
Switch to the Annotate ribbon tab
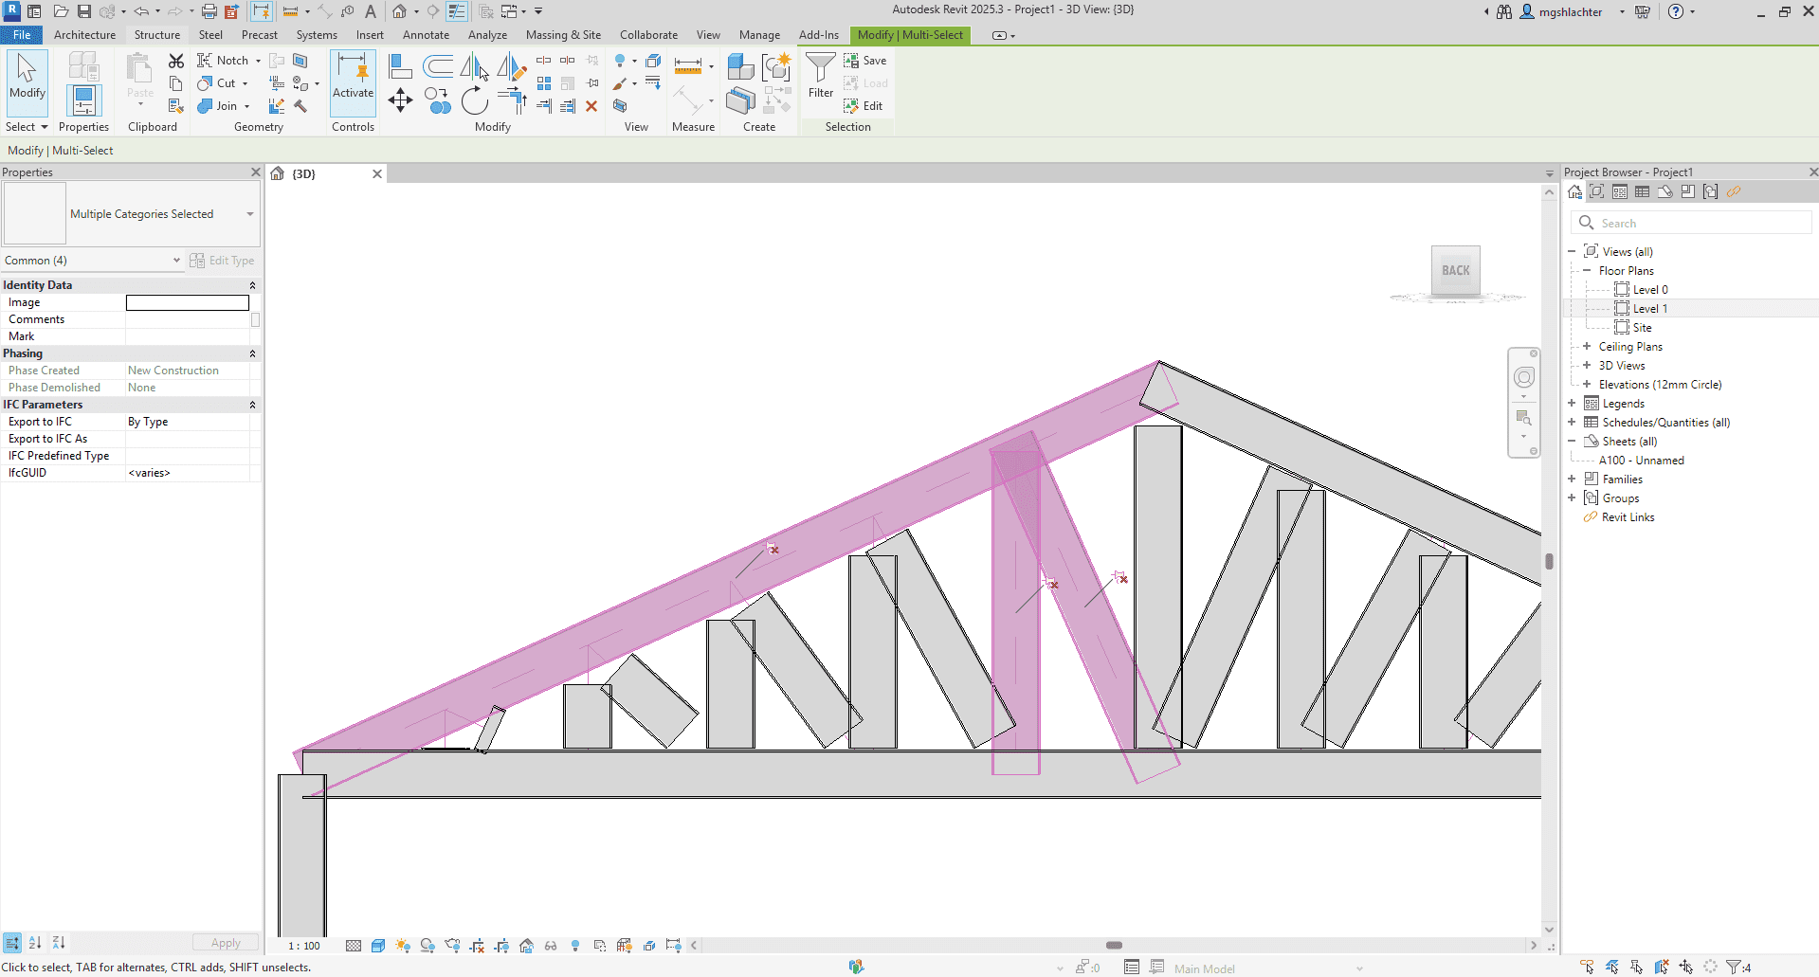click(426, 35)
